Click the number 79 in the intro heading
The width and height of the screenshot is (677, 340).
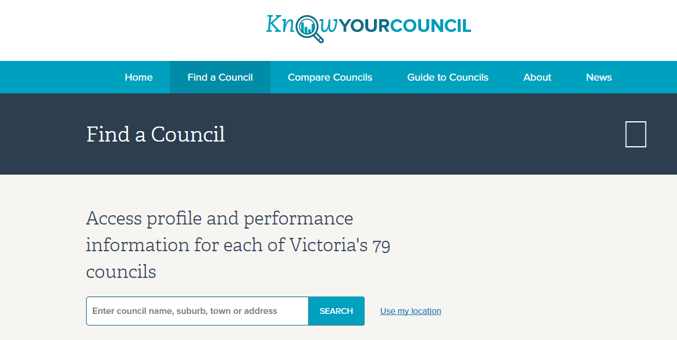(x=381, y=246)
